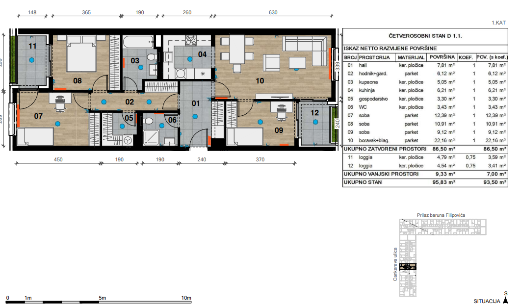Click the POVRŠINA column header

coord(442,57)
